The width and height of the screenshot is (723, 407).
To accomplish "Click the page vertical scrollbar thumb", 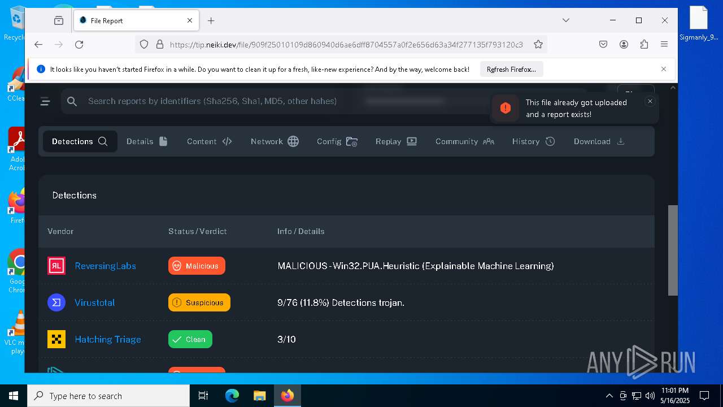I will [x=673, y=250].
